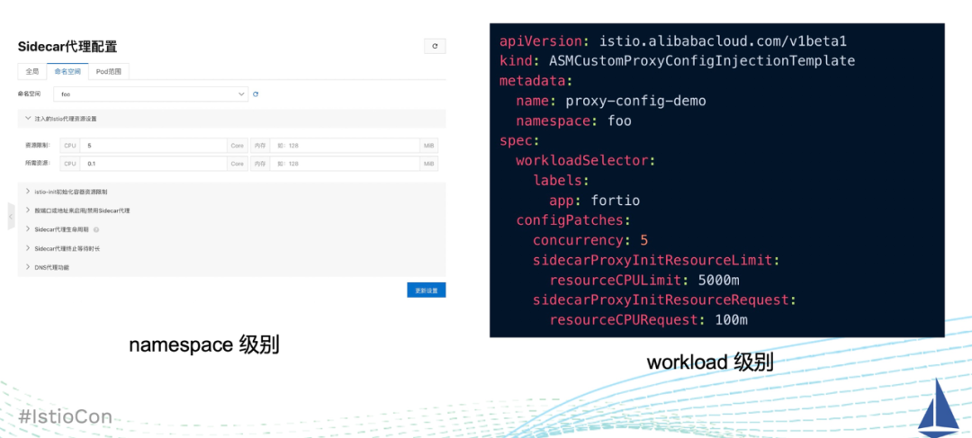The height and width of the screenshot is (438, 972).
Task: Click the "concurrency: 5" YAML line
Action: tap(590, 240)
